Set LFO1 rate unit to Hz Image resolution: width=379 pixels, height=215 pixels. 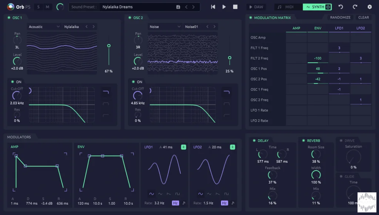click(x=175, y=203)
